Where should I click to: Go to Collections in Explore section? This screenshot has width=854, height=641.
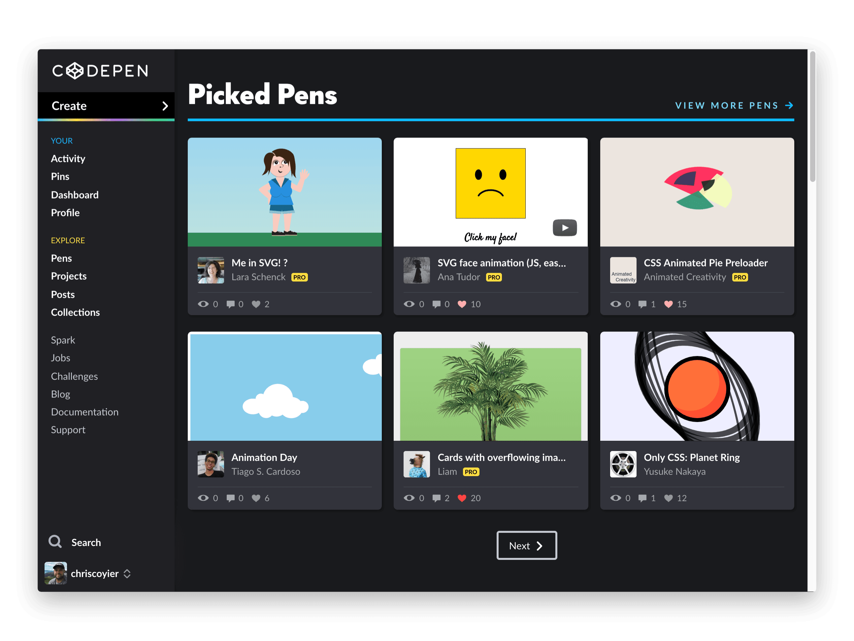point(75,312)
